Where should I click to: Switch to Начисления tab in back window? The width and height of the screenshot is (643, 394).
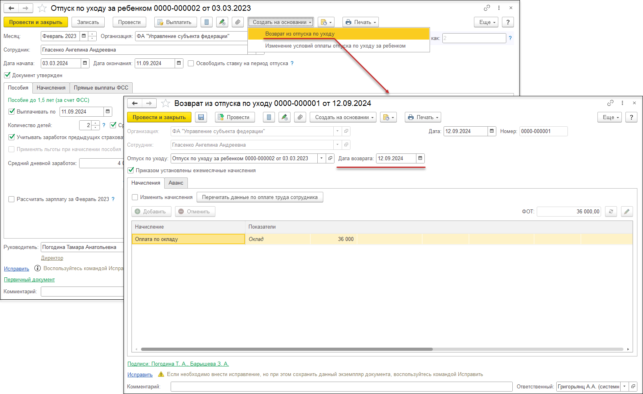coord(51,88)
